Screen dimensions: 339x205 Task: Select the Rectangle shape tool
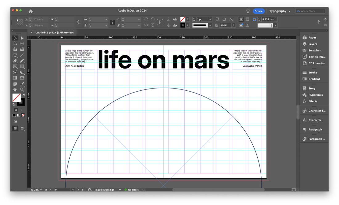pos(22,66)
